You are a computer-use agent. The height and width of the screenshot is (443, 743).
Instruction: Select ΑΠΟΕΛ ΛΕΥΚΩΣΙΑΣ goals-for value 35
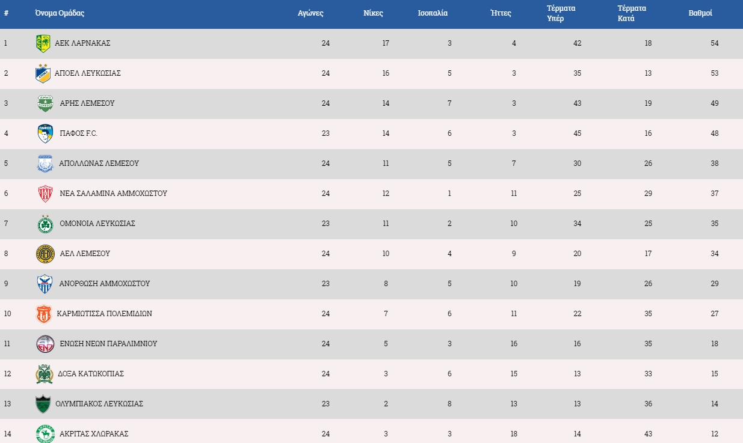[578, 73]
